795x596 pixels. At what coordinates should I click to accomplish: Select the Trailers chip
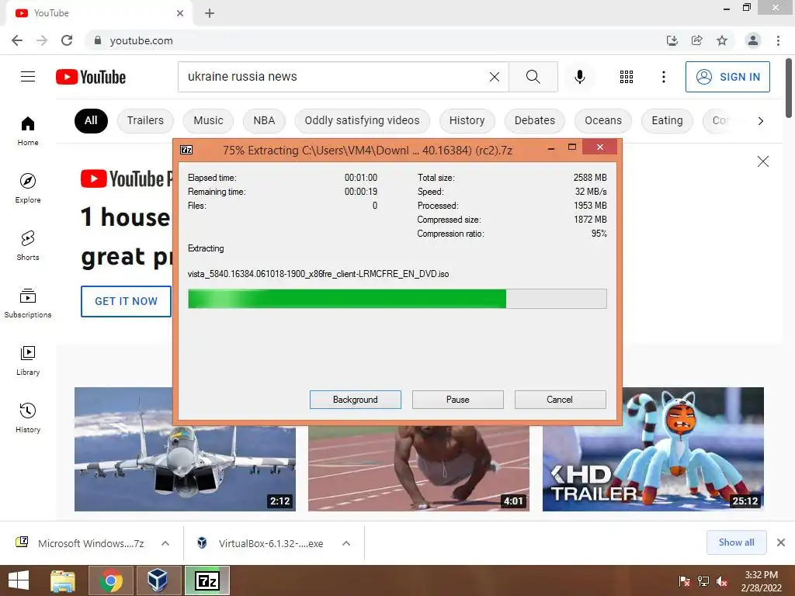coord(145,120)
